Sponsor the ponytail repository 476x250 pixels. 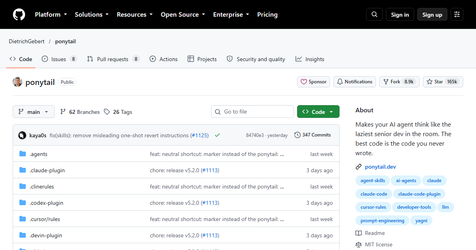(314, 82)
